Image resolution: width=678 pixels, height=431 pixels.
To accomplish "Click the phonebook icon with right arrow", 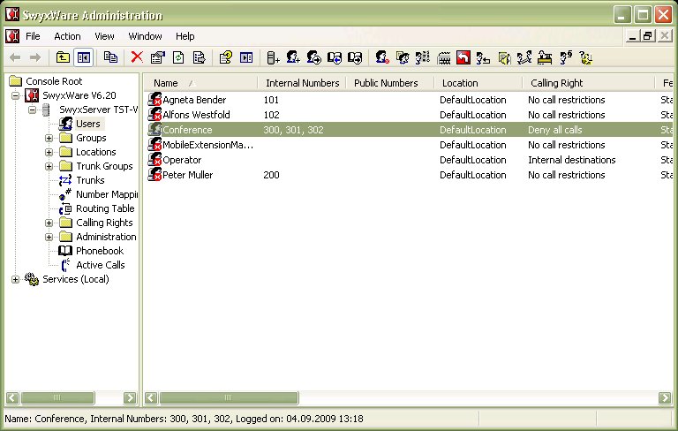I will coord(355,57).
